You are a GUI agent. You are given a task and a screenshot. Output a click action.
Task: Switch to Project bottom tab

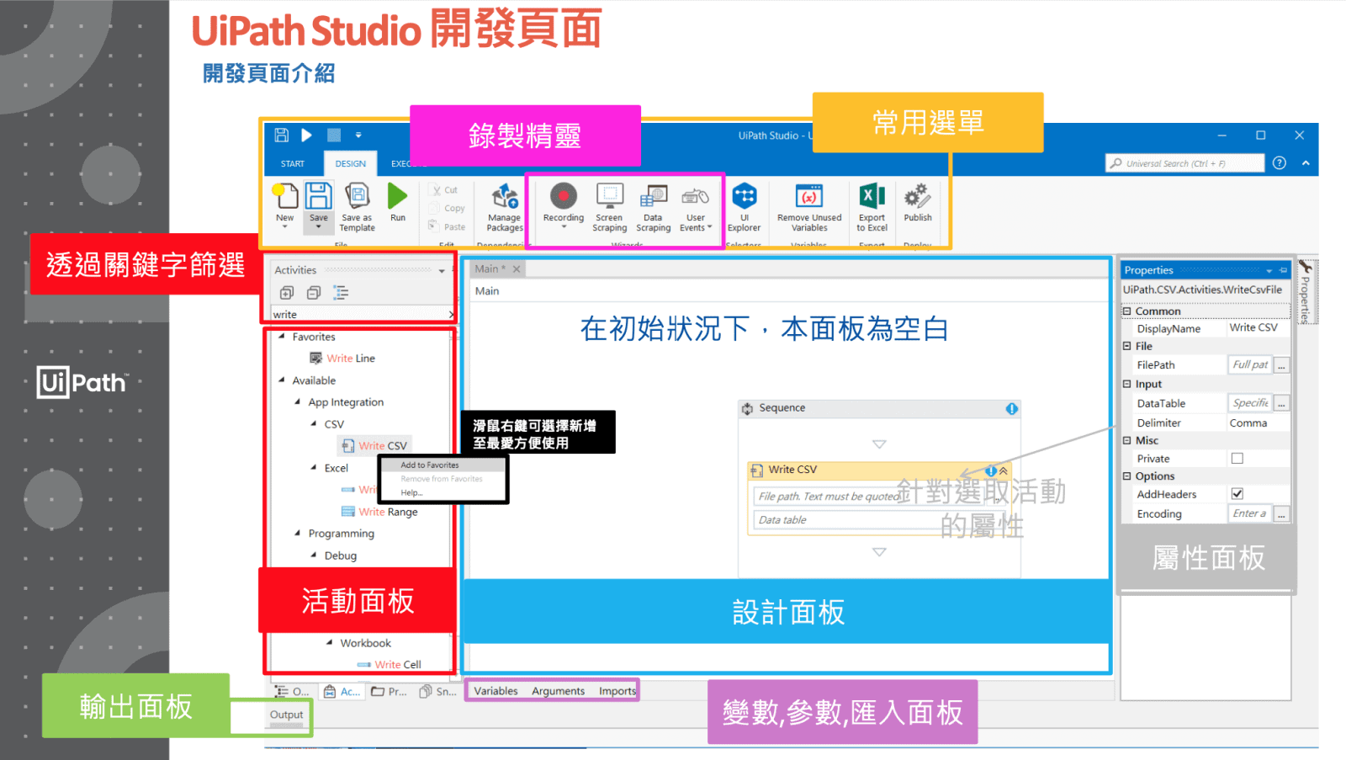click(x=389, y=692)
